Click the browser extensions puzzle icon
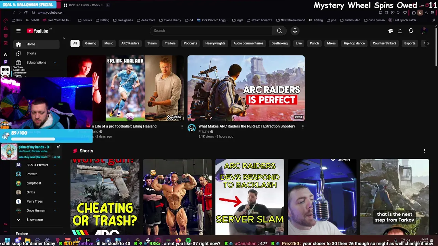 pos(414,13)
